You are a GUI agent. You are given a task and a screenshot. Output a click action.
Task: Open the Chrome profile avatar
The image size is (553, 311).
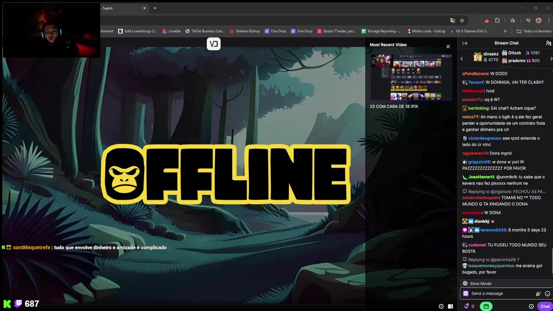(538, 20)
